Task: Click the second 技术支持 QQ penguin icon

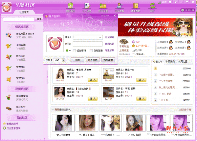Action: (188, 48)
